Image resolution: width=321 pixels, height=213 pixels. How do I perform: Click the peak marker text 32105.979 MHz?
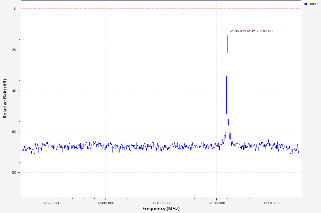[242, 31]
